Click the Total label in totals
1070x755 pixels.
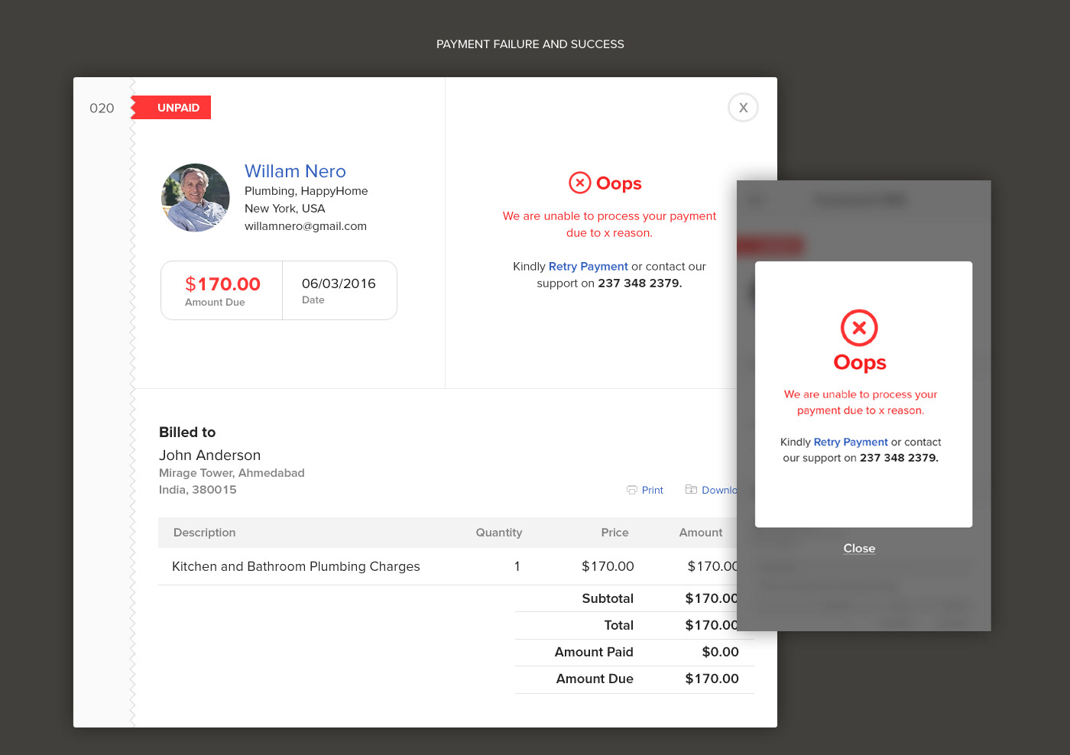[x=618, y=625]
